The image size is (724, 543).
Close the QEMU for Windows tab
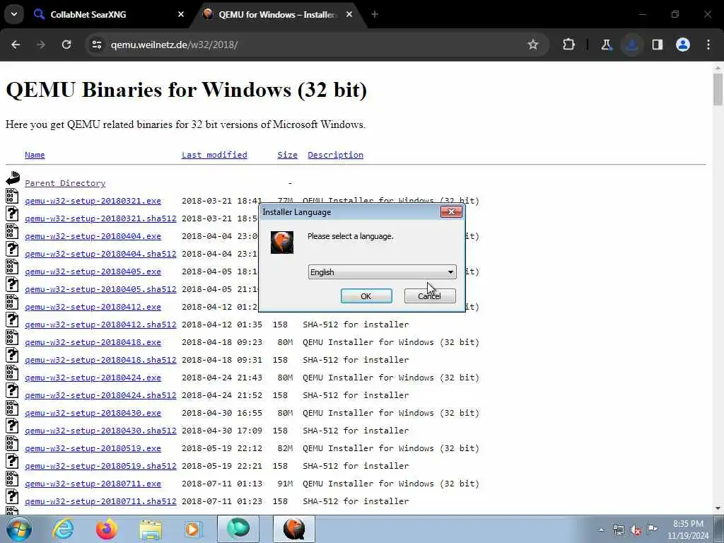coord(349,14)
